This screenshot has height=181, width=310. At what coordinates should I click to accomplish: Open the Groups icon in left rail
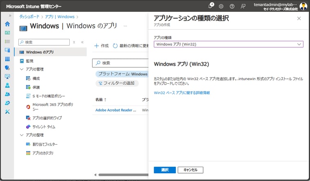tap(7, 94)
